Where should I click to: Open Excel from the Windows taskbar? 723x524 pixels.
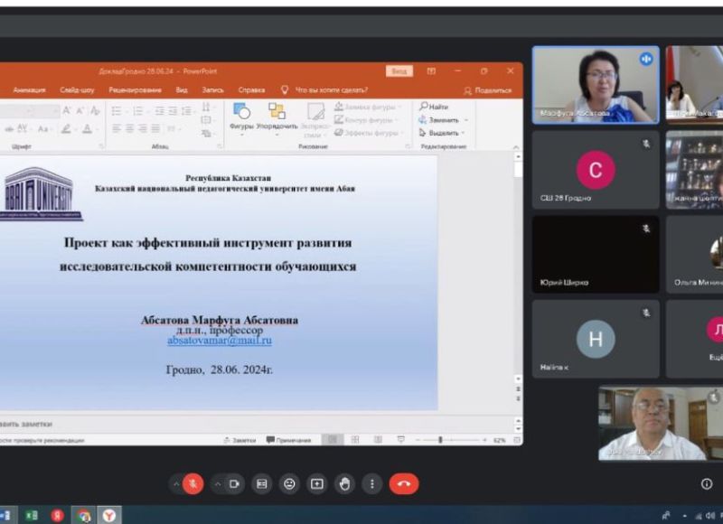pyautogui.click(x=32, y=515)
